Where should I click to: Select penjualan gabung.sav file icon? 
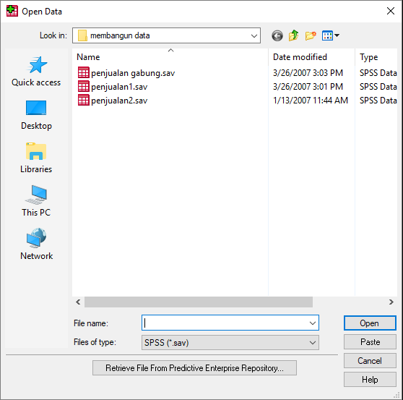point(84,73)
